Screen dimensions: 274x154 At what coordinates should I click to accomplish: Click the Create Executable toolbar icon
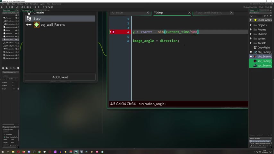tap(17, 7)
